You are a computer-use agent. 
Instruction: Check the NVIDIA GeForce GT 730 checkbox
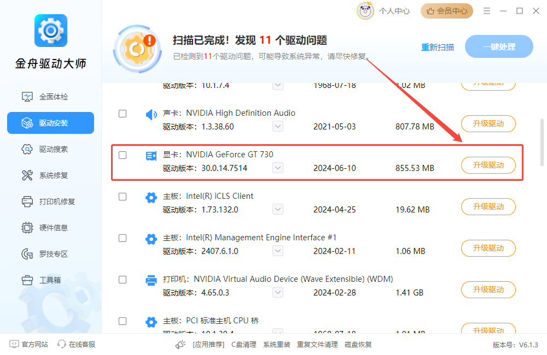point(123,155)
